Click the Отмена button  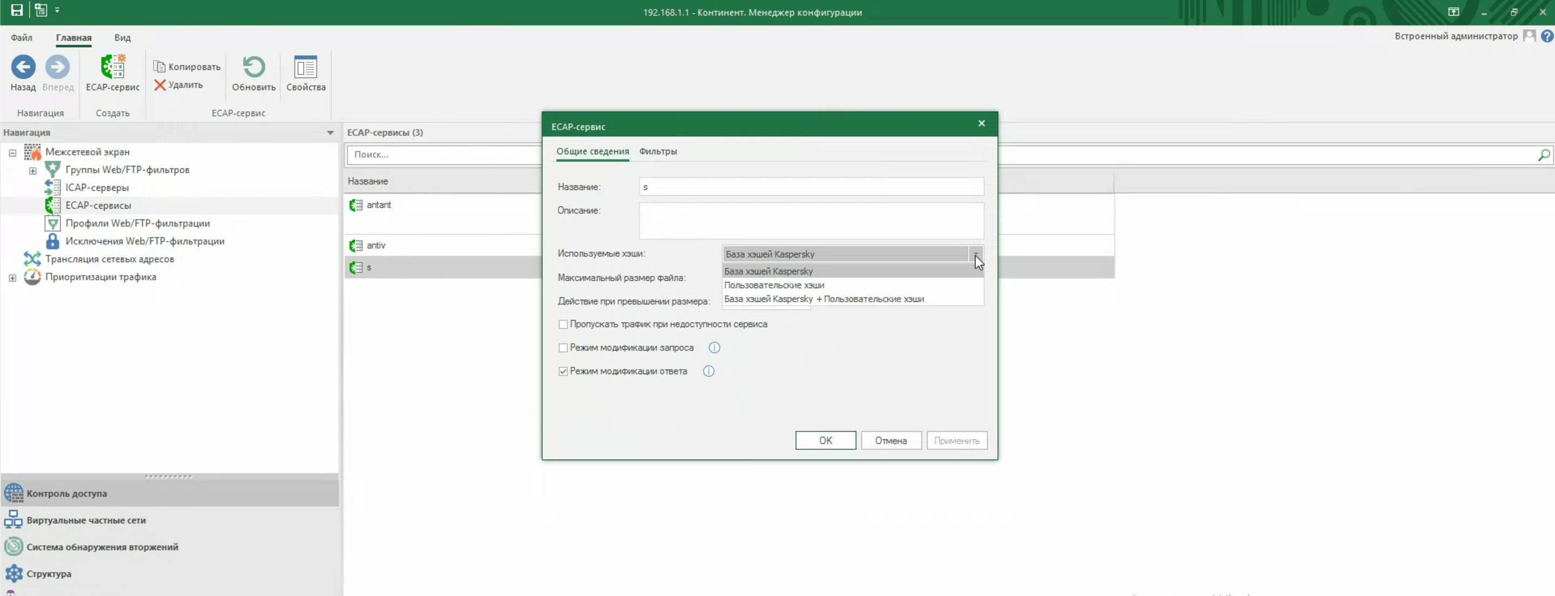(x=891, y=441)
